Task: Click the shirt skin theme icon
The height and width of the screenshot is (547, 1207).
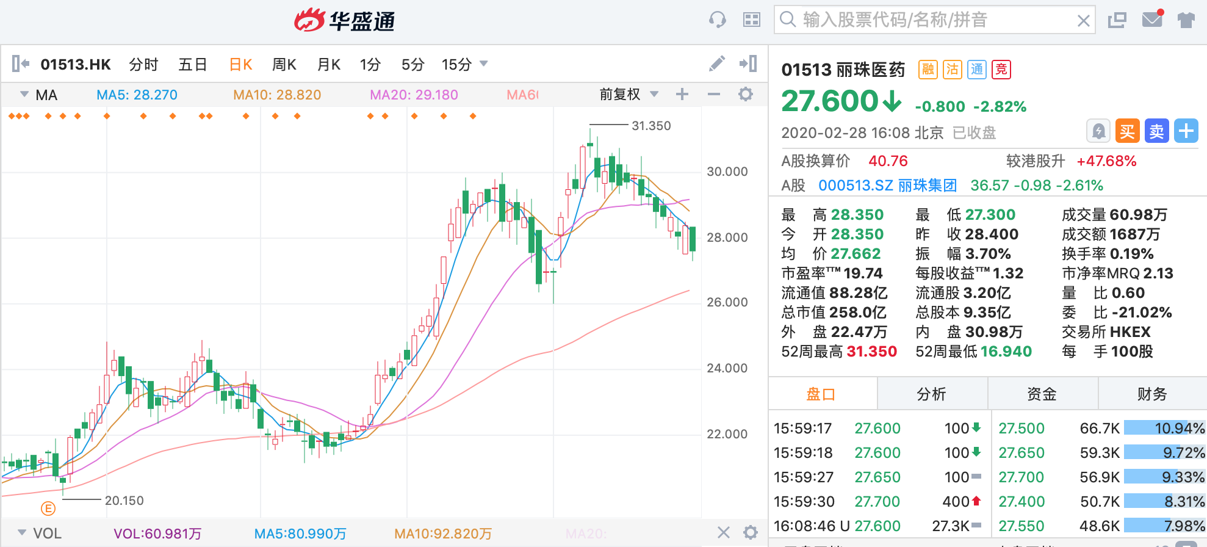Action: pyautogui.click(x=1186, y=20)
